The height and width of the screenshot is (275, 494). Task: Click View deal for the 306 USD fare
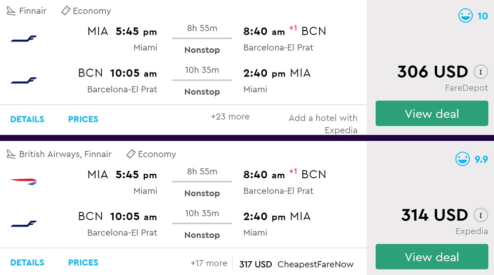tap(432, 114)
